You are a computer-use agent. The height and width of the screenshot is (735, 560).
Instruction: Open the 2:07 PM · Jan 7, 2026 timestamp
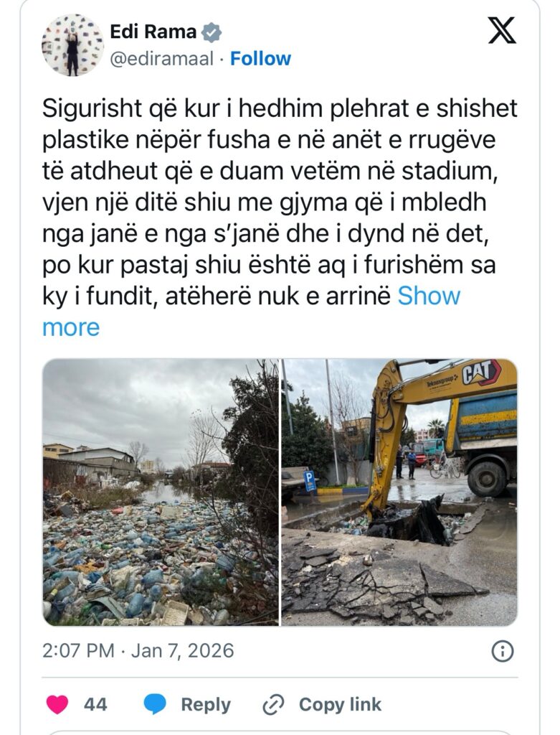pos(138,650)
